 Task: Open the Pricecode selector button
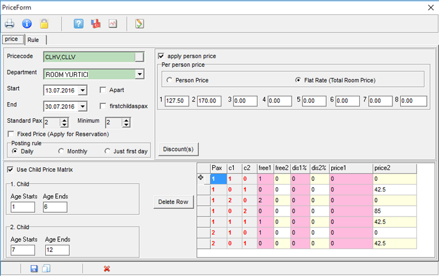139,57
